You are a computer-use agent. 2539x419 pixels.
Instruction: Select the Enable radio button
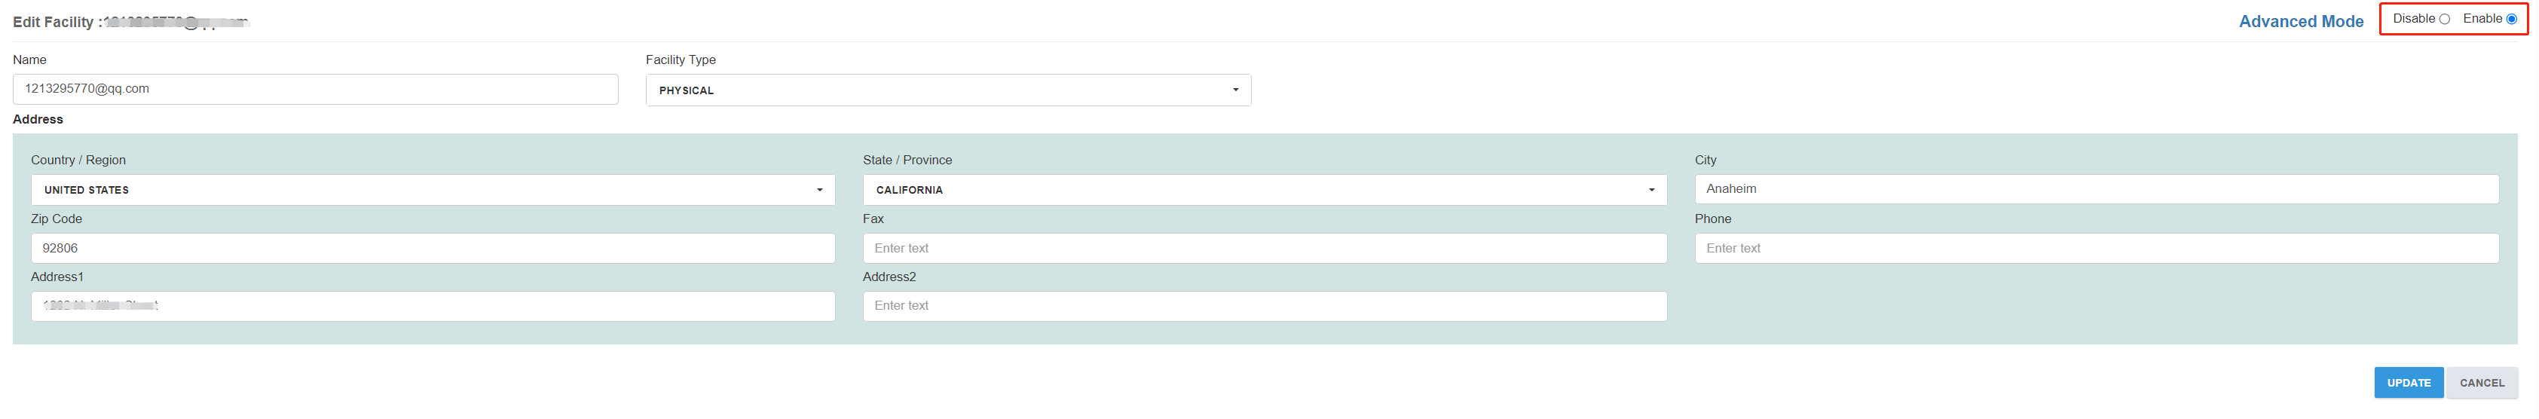[x=2510, y=19]
